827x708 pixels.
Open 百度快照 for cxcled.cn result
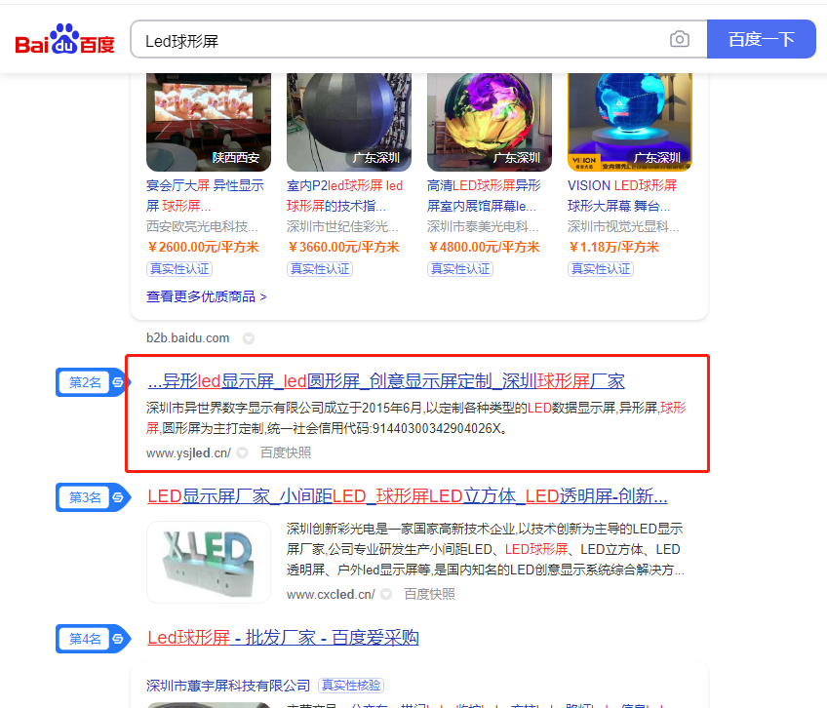tap(429, 594)
